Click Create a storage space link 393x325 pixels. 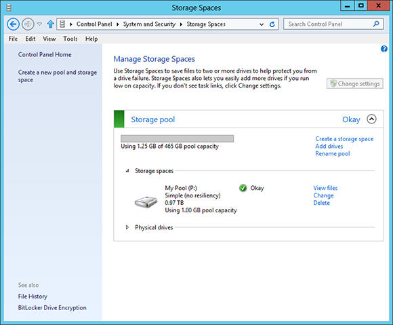click(344, 139)
